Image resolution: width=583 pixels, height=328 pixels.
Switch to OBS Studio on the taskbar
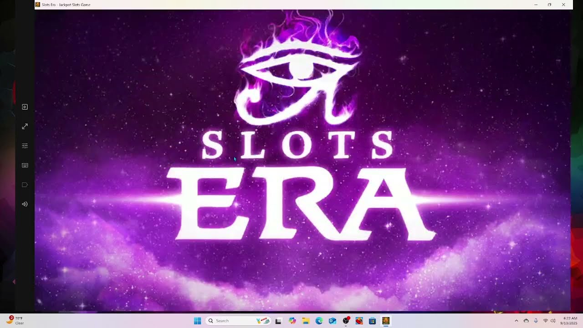coord(346,321)
